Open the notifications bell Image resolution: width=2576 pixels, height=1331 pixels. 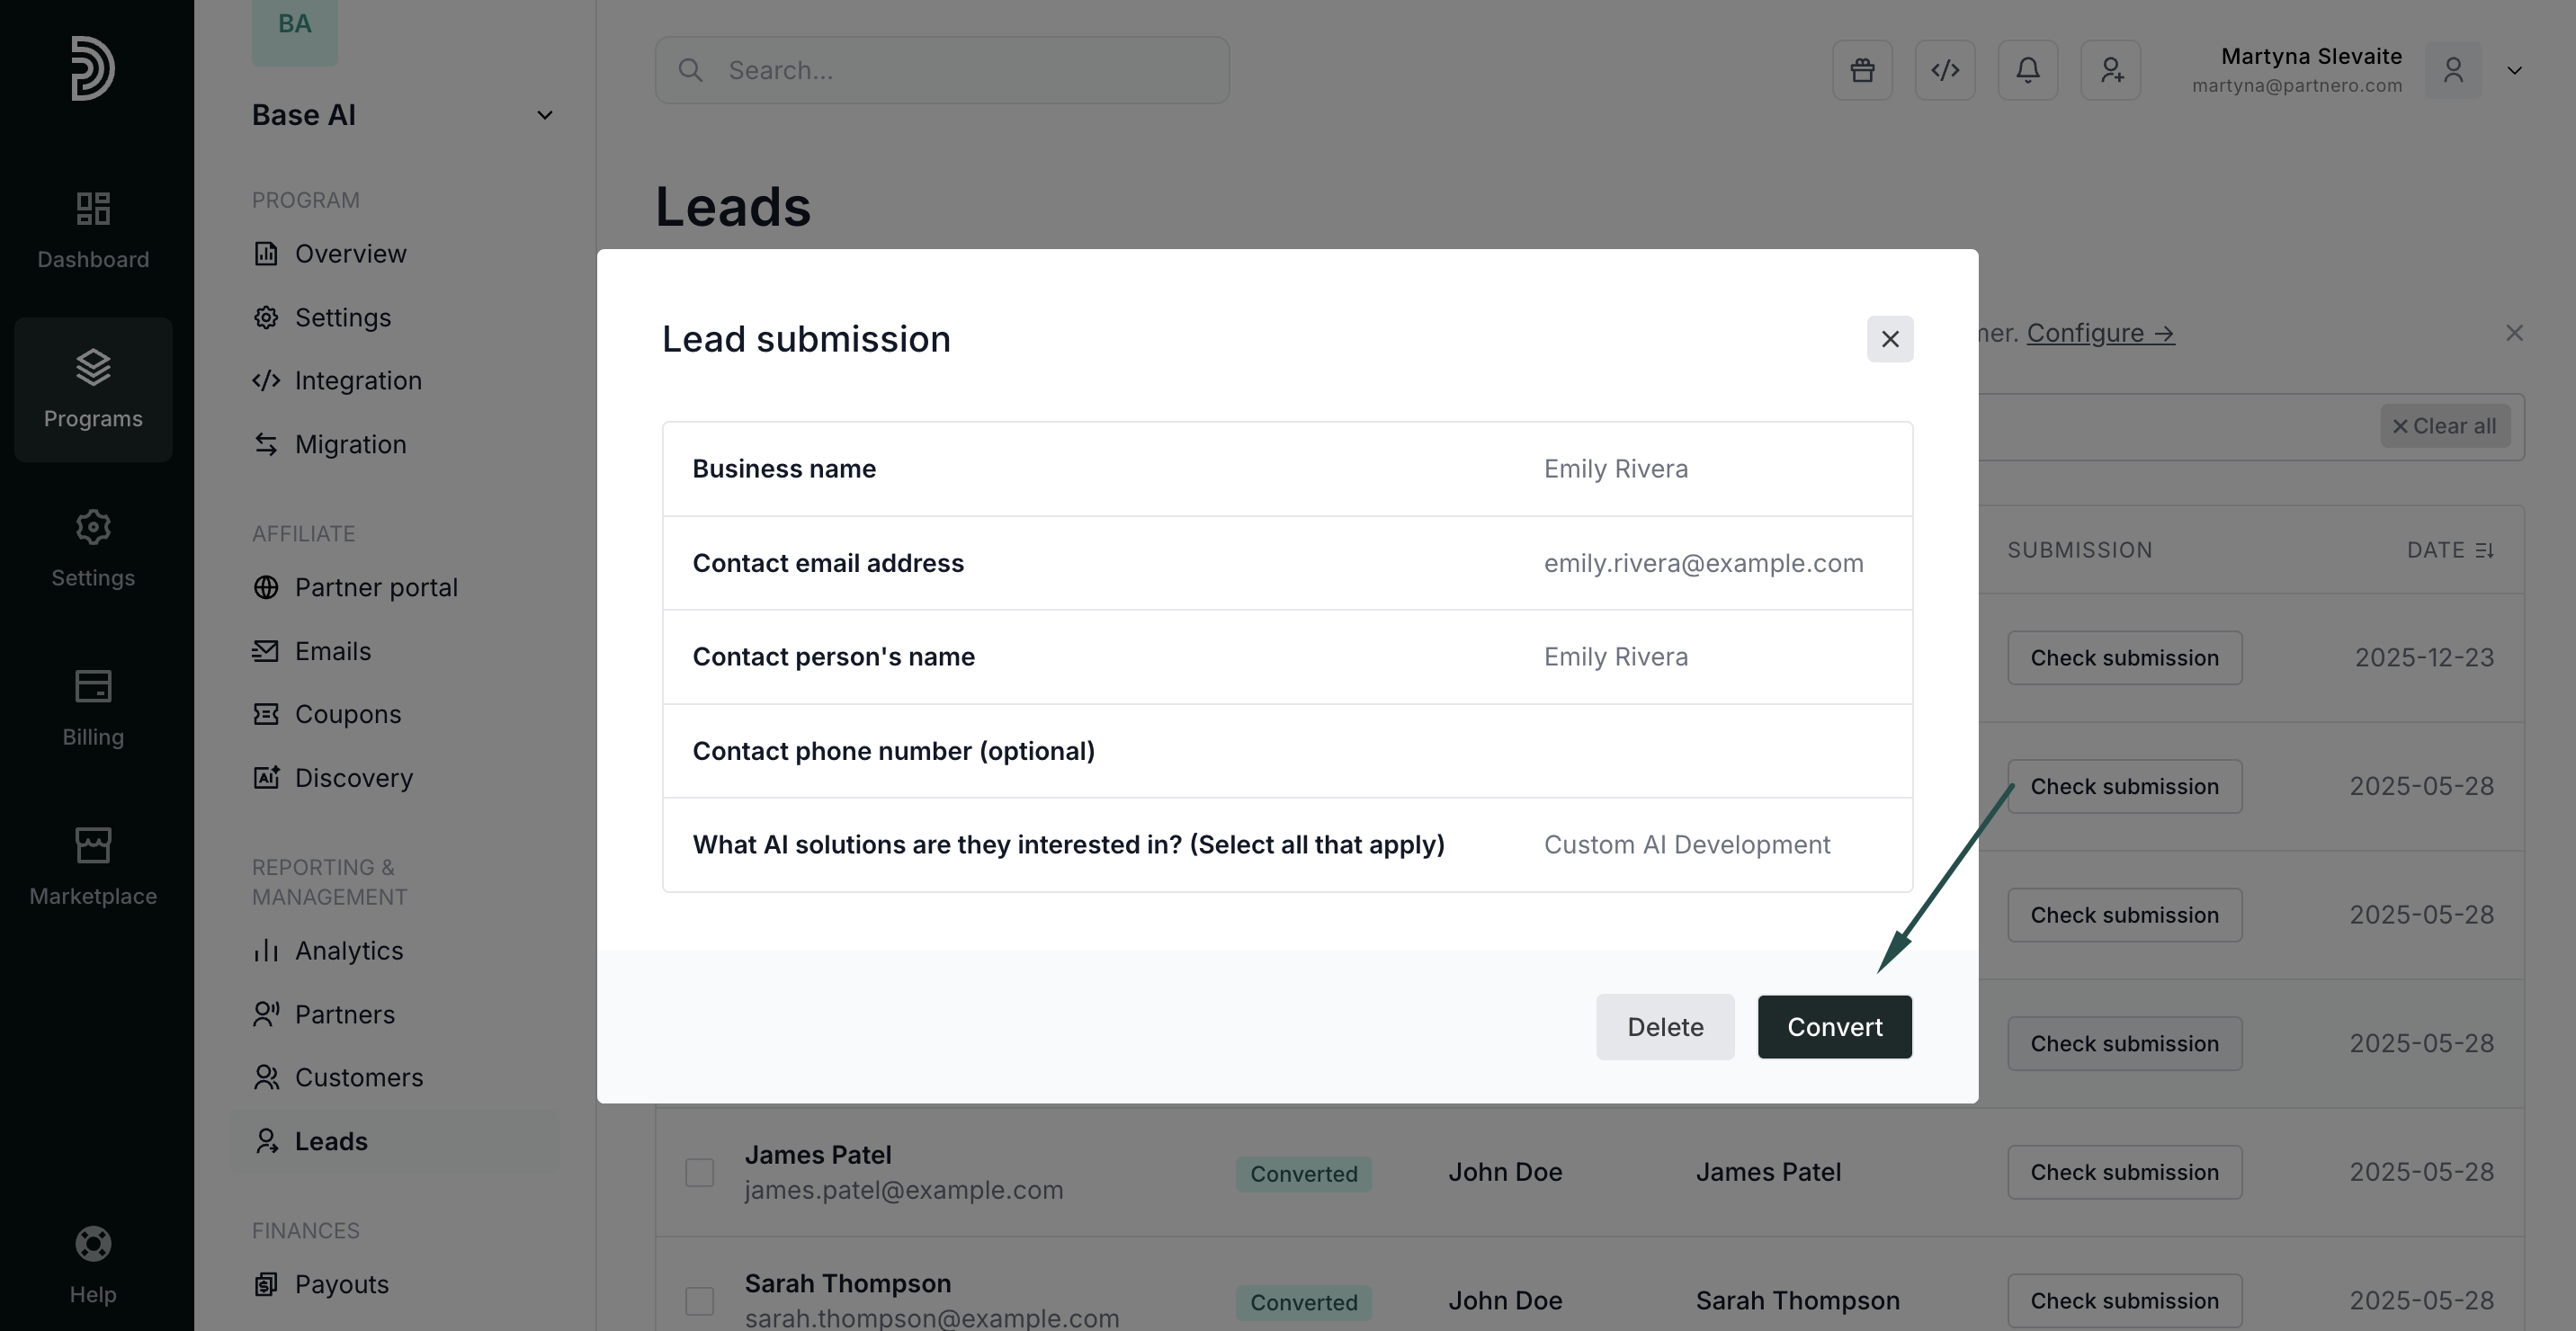tap(2027, 70)
